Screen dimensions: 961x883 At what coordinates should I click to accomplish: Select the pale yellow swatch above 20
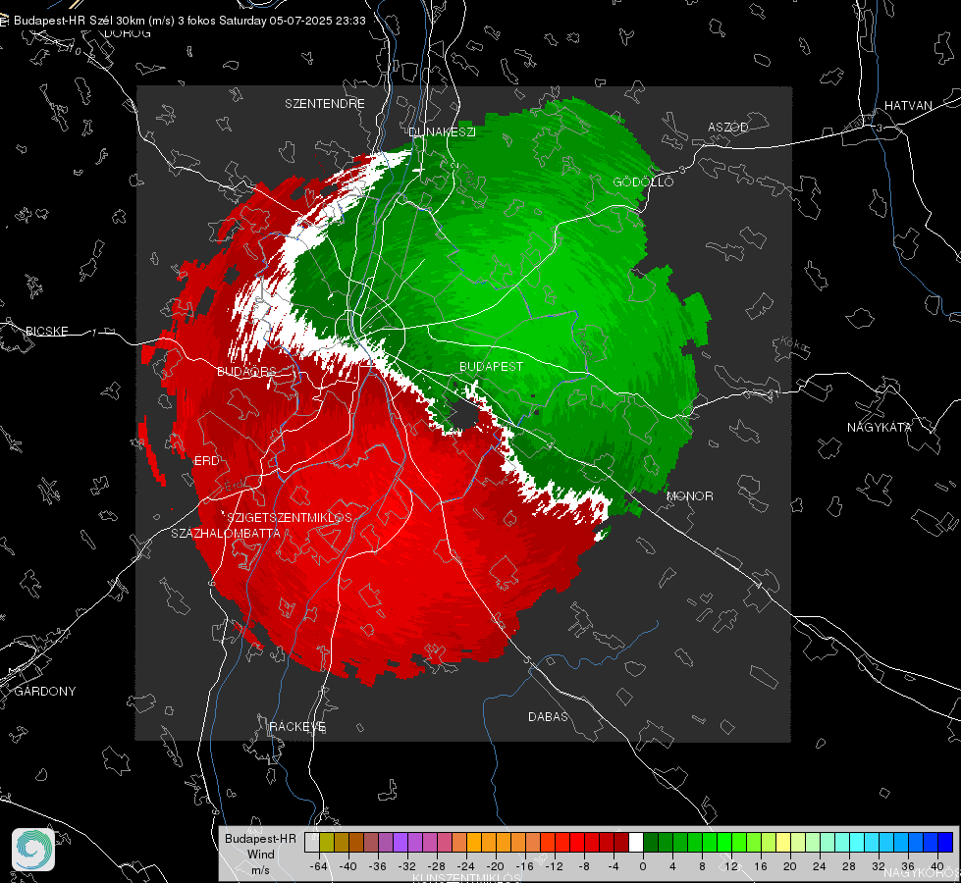point(783,842)
